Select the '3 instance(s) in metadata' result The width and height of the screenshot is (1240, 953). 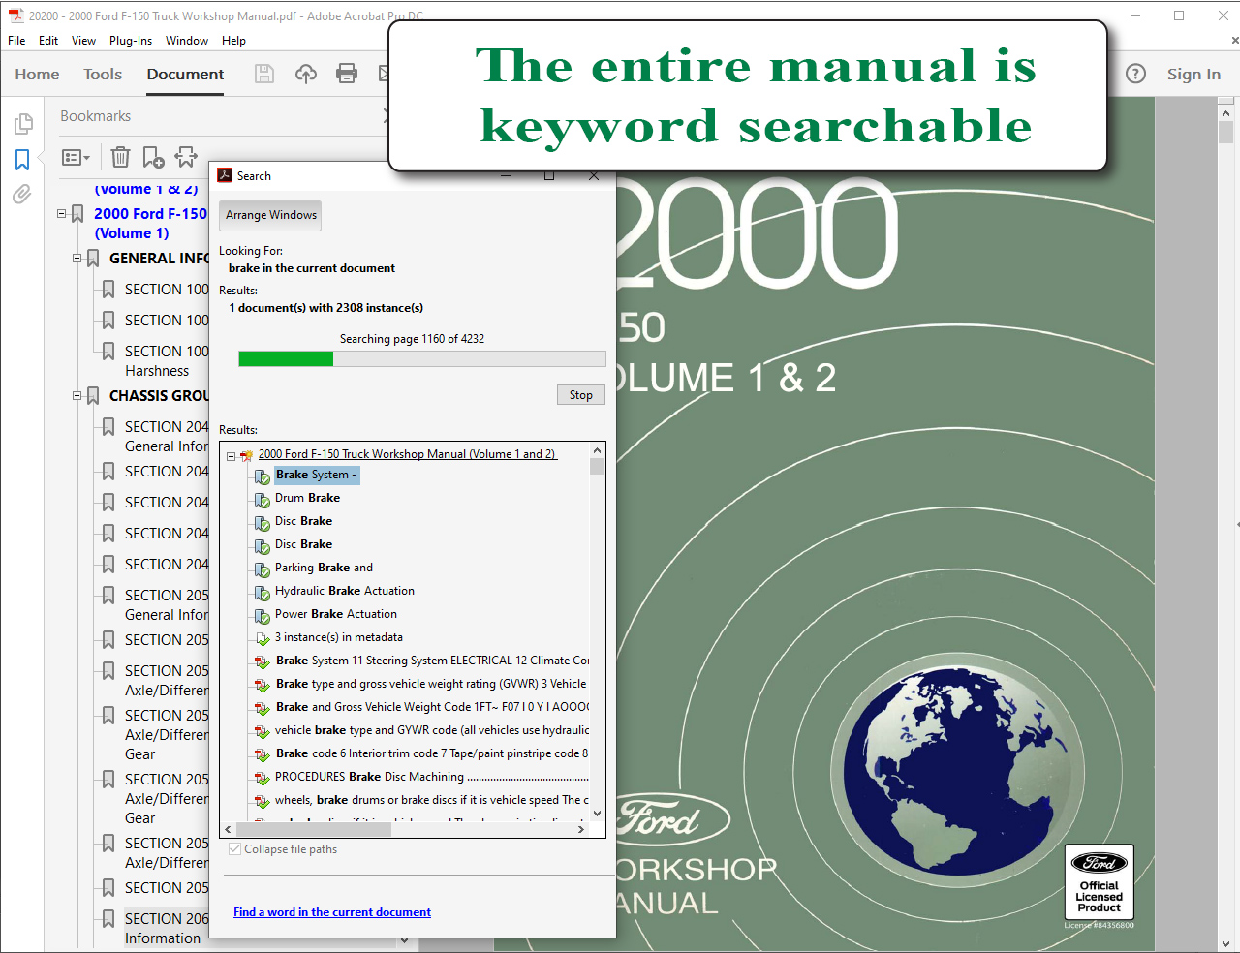point(338,637)
